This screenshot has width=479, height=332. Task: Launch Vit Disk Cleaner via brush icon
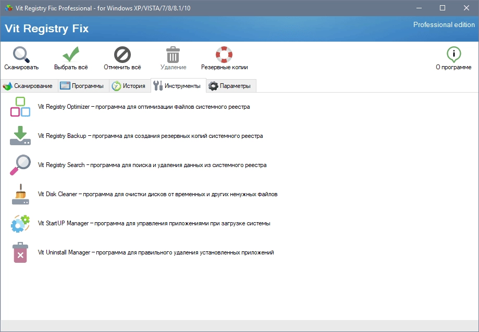point(20,194)
